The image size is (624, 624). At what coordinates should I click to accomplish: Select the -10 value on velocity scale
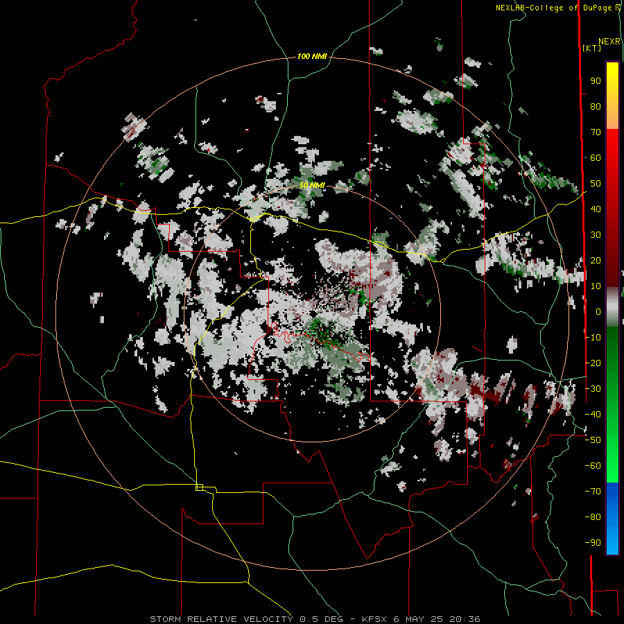(593, 338)
